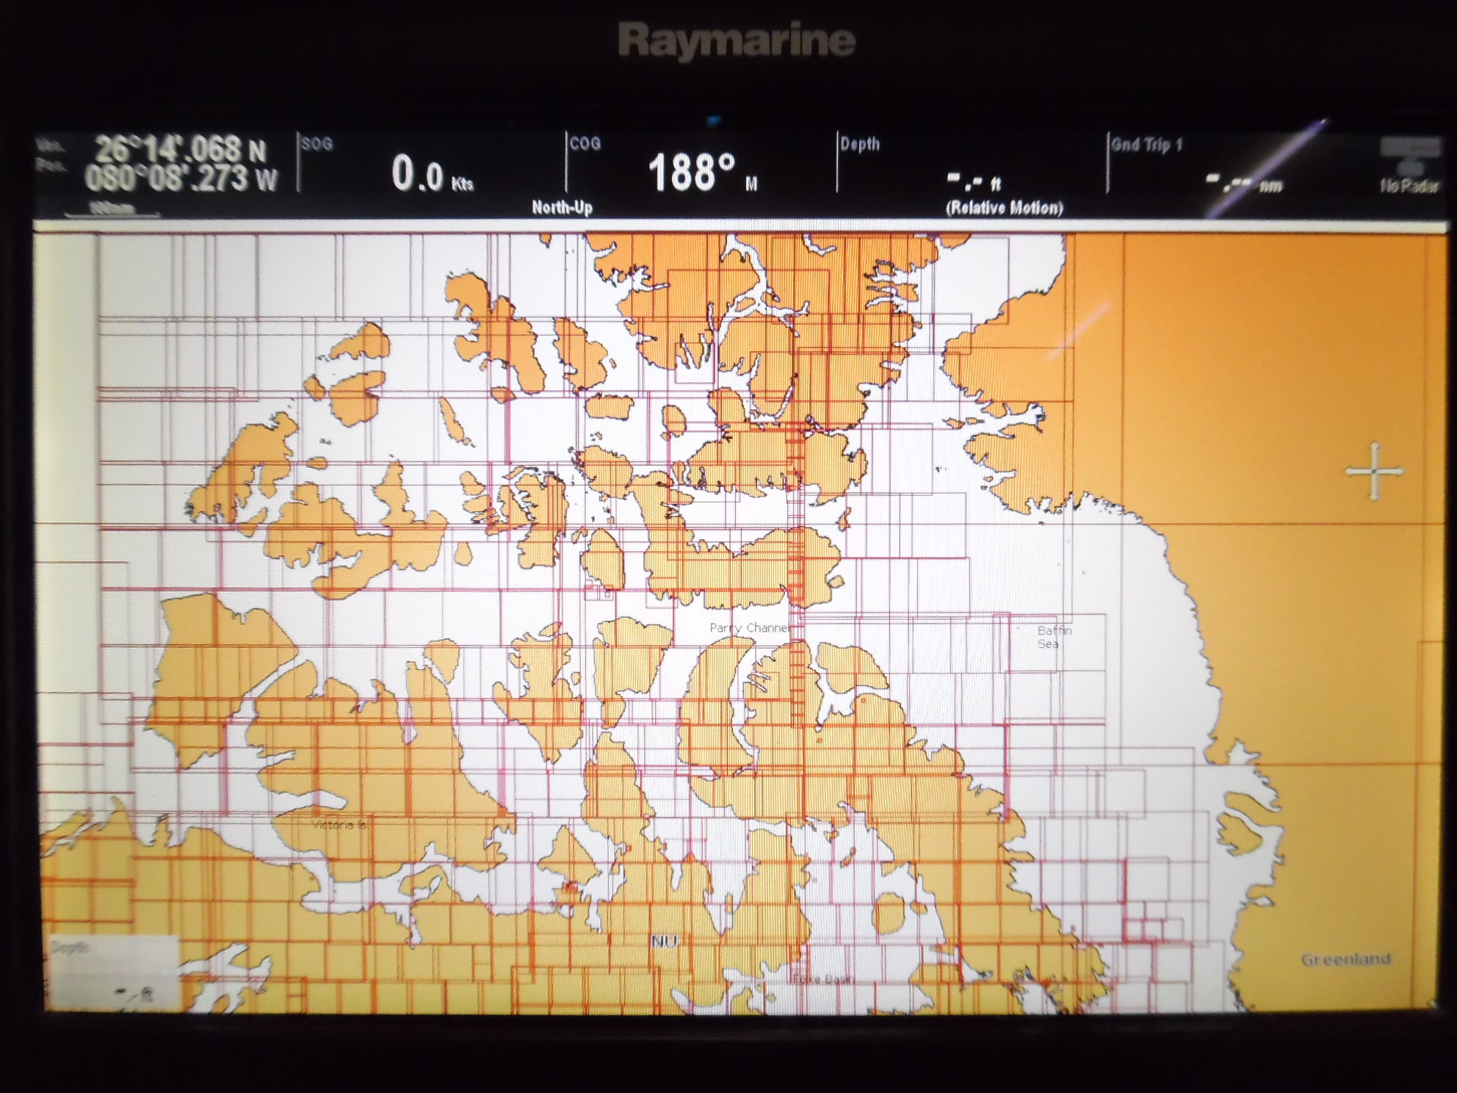Tap the Victoria Is label on chart
This screenshot has height=1093, width=1457.
pyautogui.click(x=339, y=825)
